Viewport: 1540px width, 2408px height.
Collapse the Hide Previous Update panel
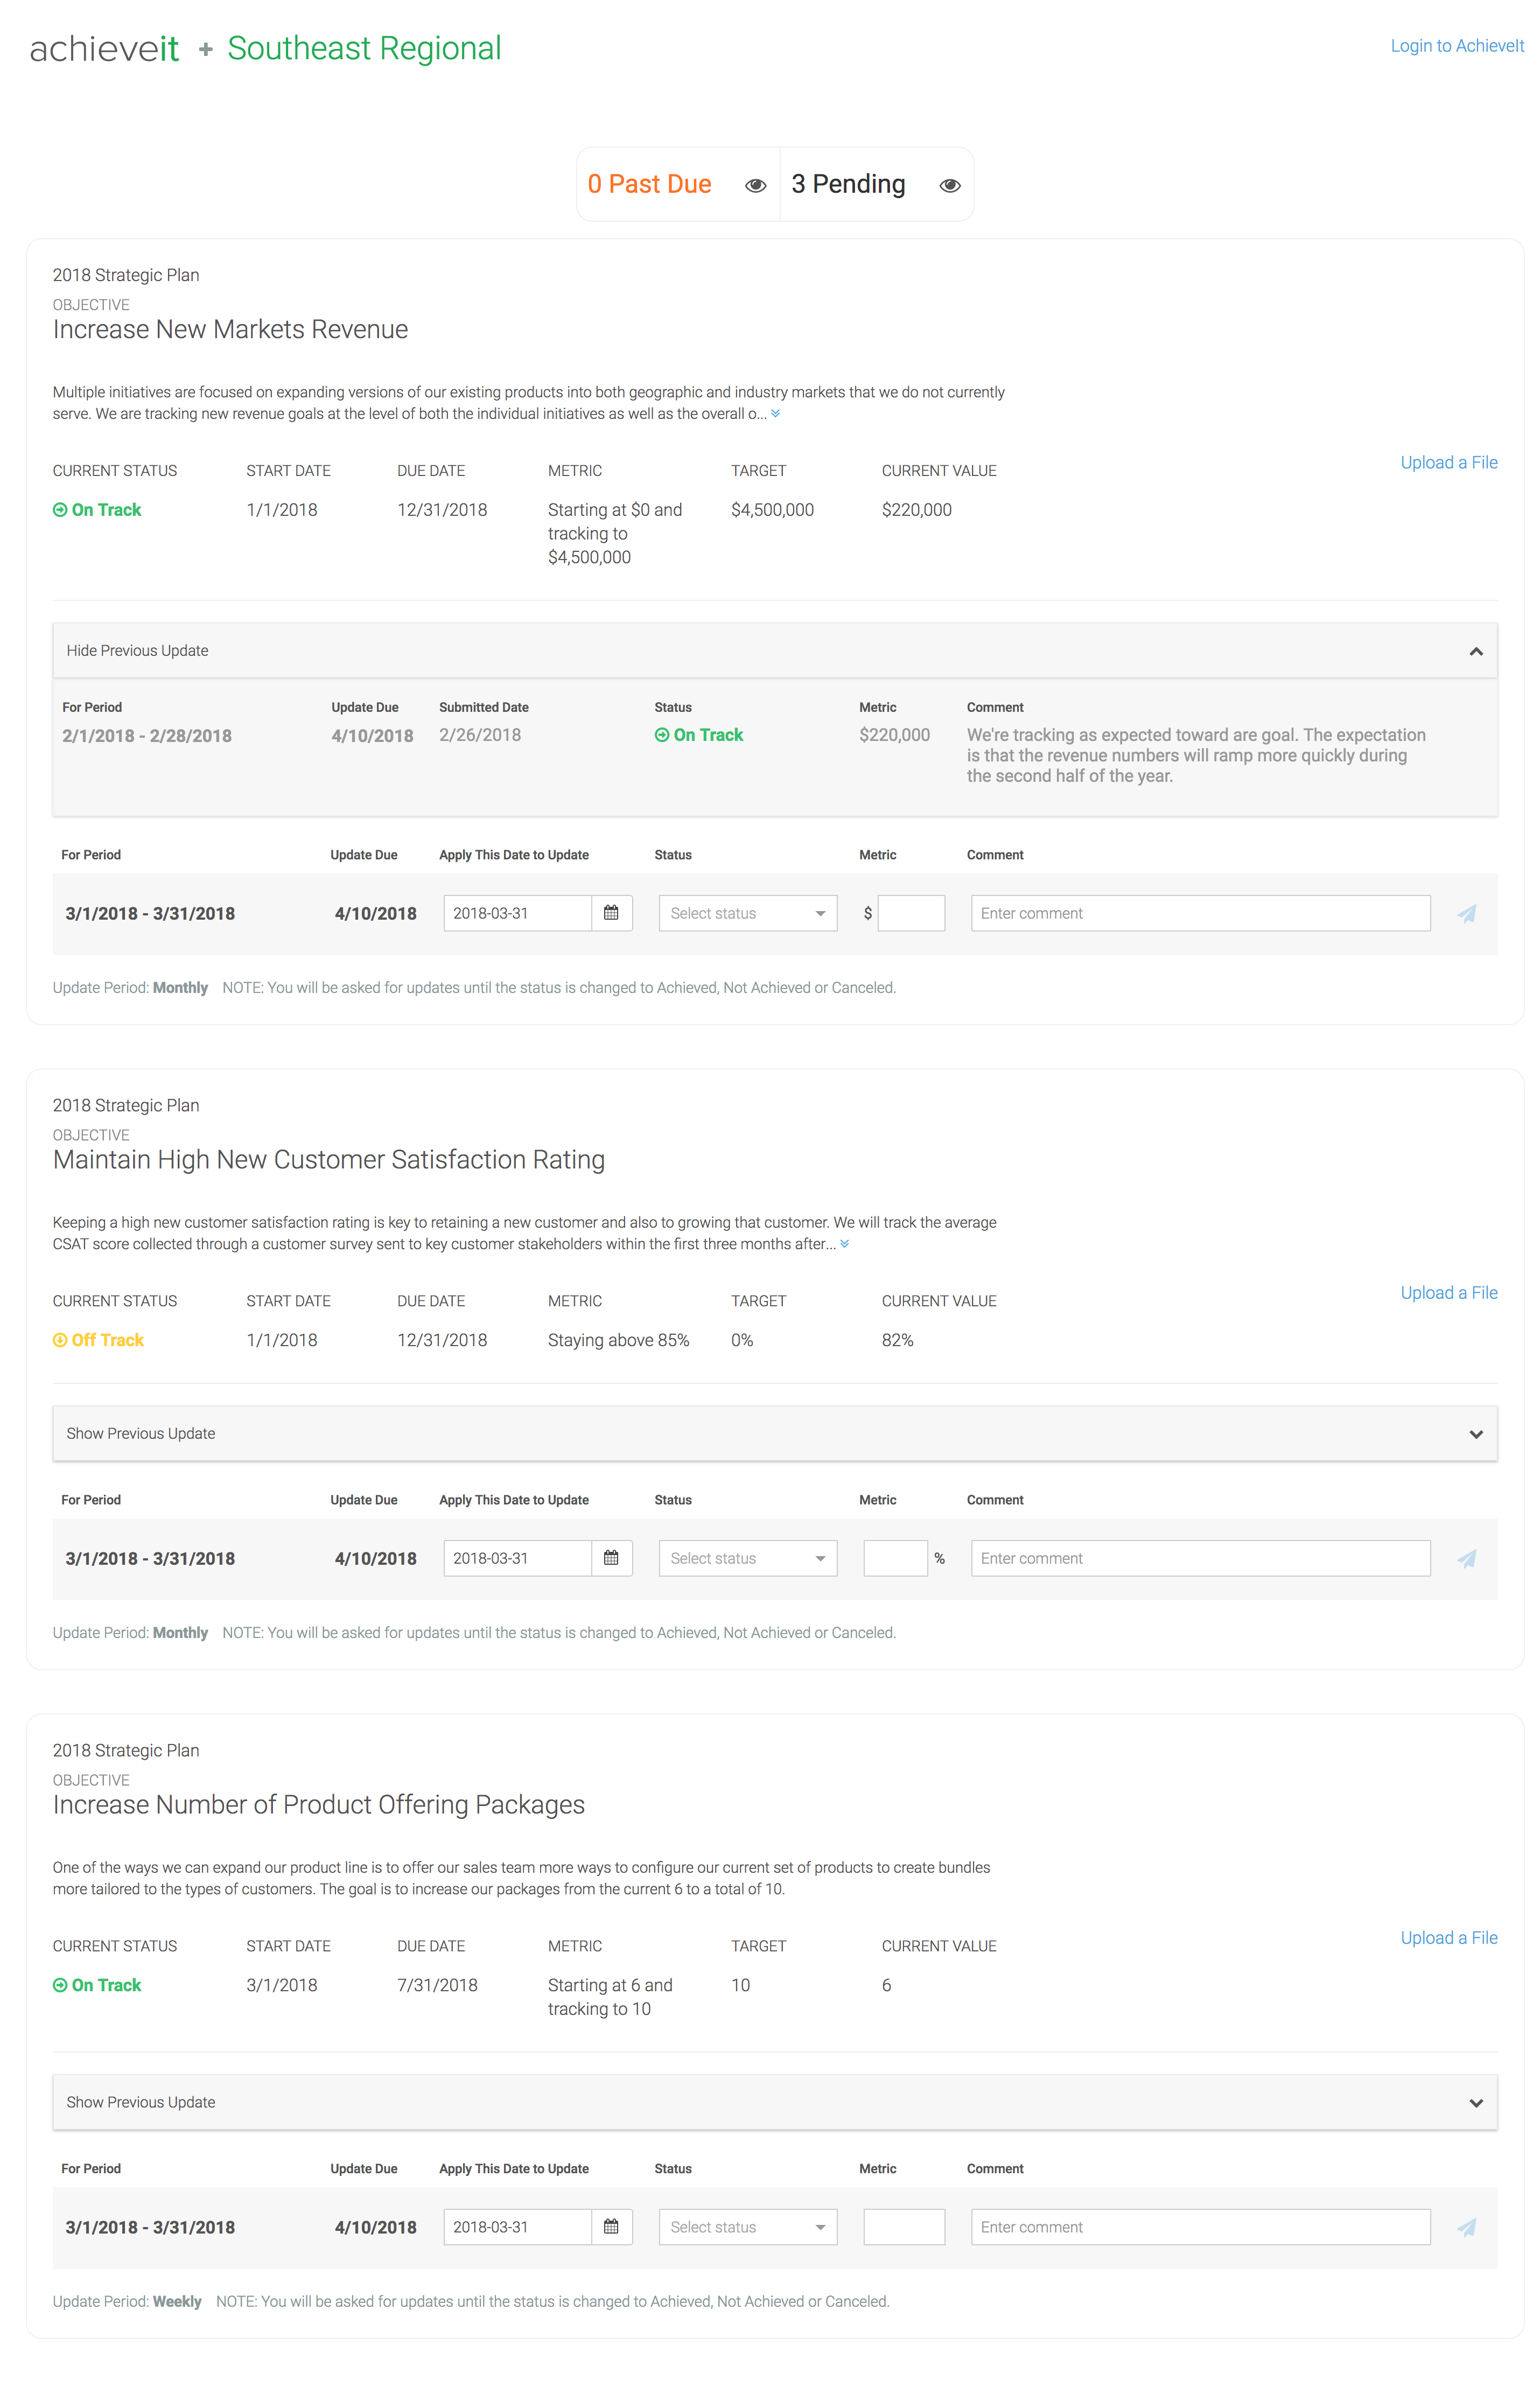[x=775, y=651]
